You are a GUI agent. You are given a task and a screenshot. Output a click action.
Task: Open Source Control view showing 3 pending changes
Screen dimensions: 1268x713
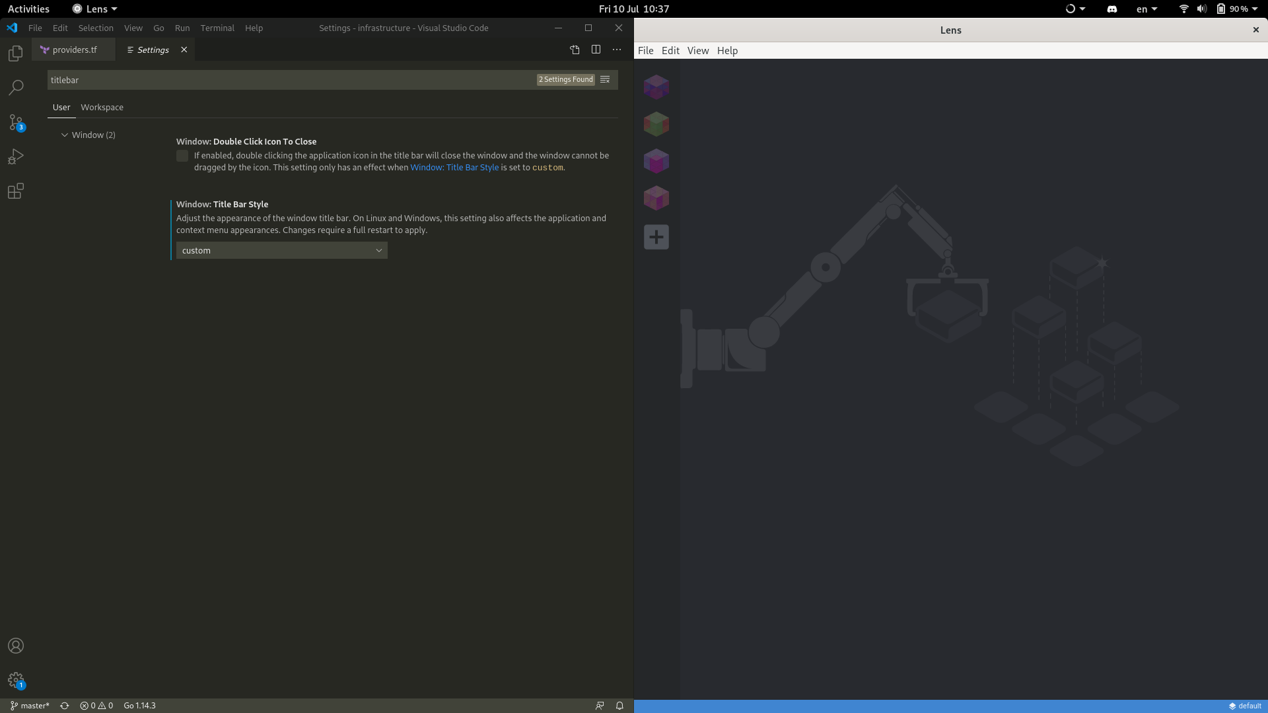[x=15, y=122]
